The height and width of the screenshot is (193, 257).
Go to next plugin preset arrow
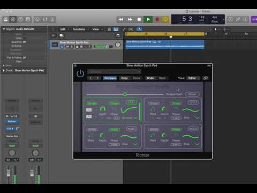pyautogui.click(x=97, y=78)
